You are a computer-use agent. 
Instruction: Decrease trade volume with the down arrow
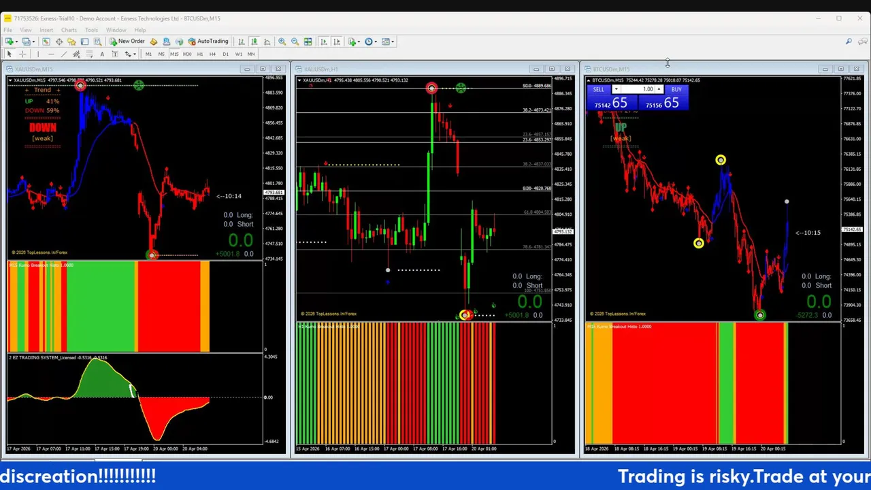[616, 89]
